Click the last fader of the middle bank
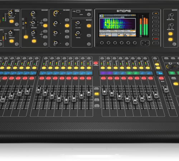This screenshot has height=161, width=179. coord(89,93)
